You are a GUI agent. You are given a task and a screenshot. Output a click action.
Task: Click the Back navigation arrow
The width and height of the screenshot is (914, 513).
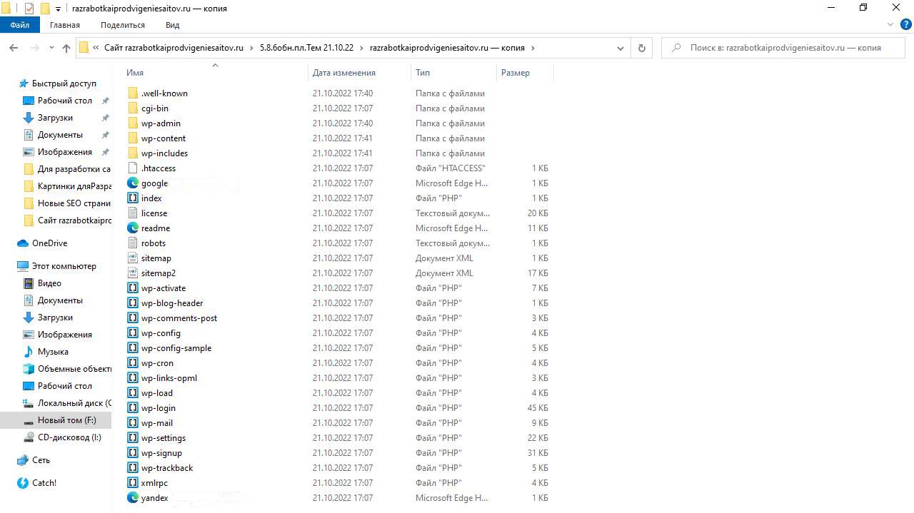pyautogui.click(x=14, y=48)
